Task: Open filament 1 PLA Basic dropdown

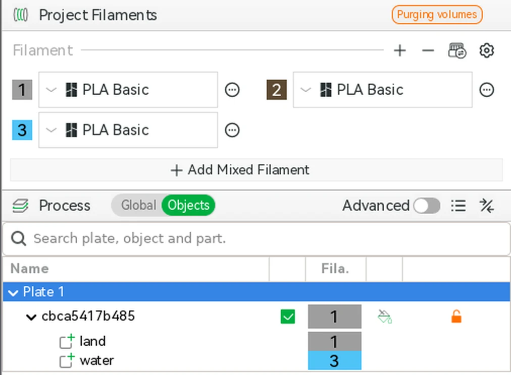Action: (x=128, y=90)
